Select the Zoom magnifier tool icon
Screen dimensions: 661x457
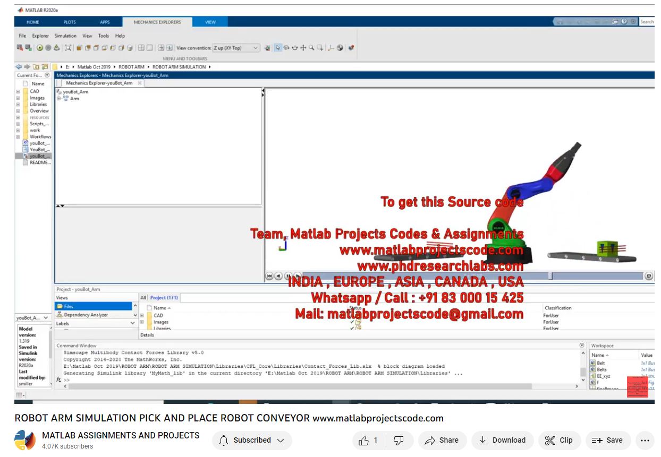click(311, 48)
